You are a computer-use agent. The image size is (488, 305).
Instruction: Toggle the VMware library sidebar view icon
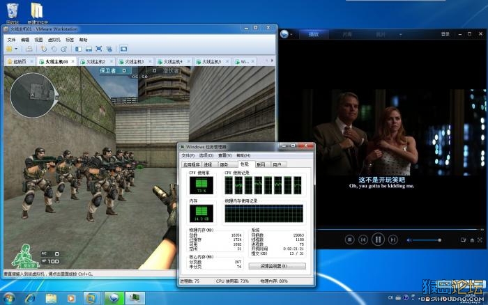pos(78,49)
